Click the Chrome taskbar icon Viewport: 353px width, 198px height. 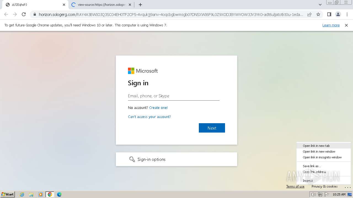(50, 194)
